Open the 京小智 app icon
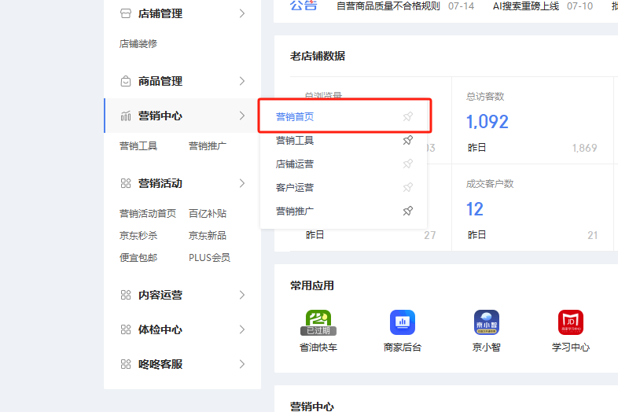This screenshot has height=412, width=618. point(486,322)
